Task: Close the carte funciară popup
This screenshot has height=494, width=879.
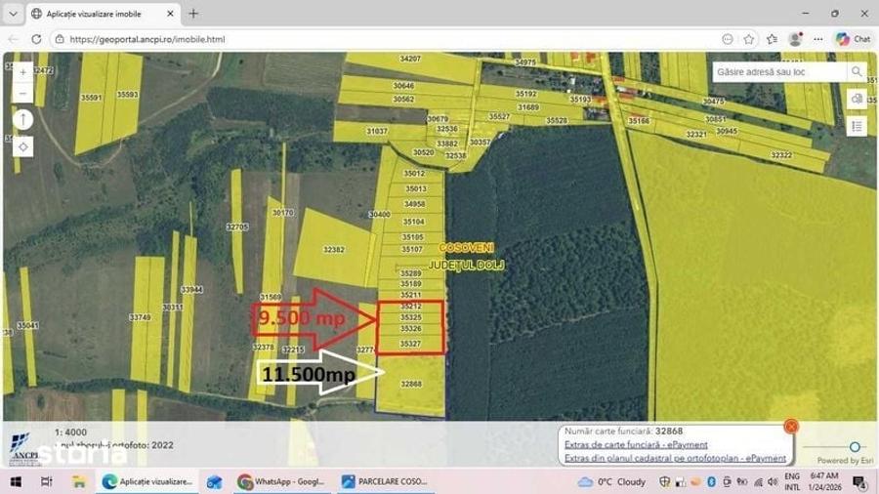Action: [791, 427]
